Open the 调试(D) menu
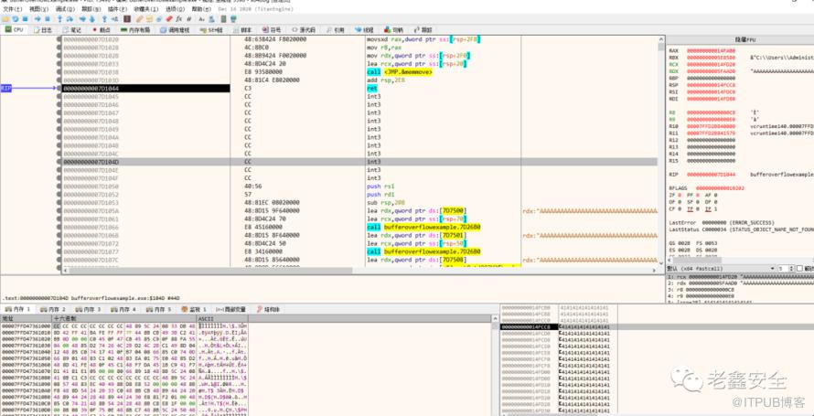Image resolution: width=814 pixels, height=416 pixels. [63, 9]
